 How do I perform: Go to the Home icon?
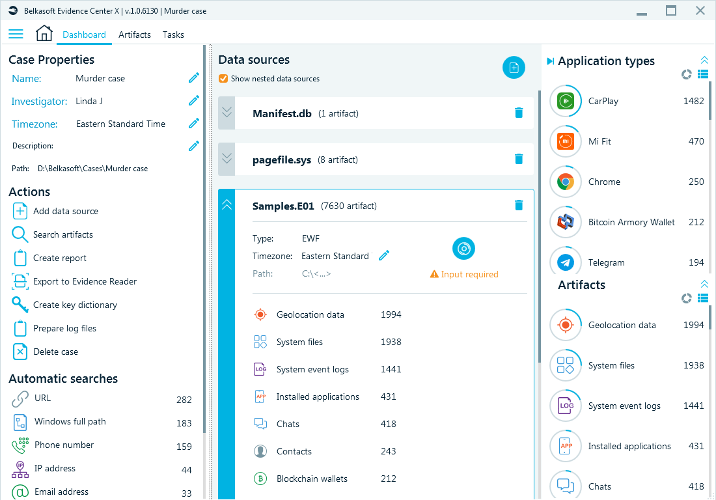(44, 33)
